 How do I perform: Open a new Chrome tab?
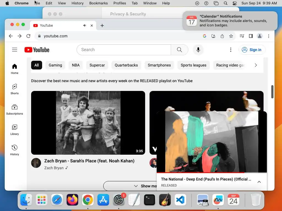tap(102, 26)
